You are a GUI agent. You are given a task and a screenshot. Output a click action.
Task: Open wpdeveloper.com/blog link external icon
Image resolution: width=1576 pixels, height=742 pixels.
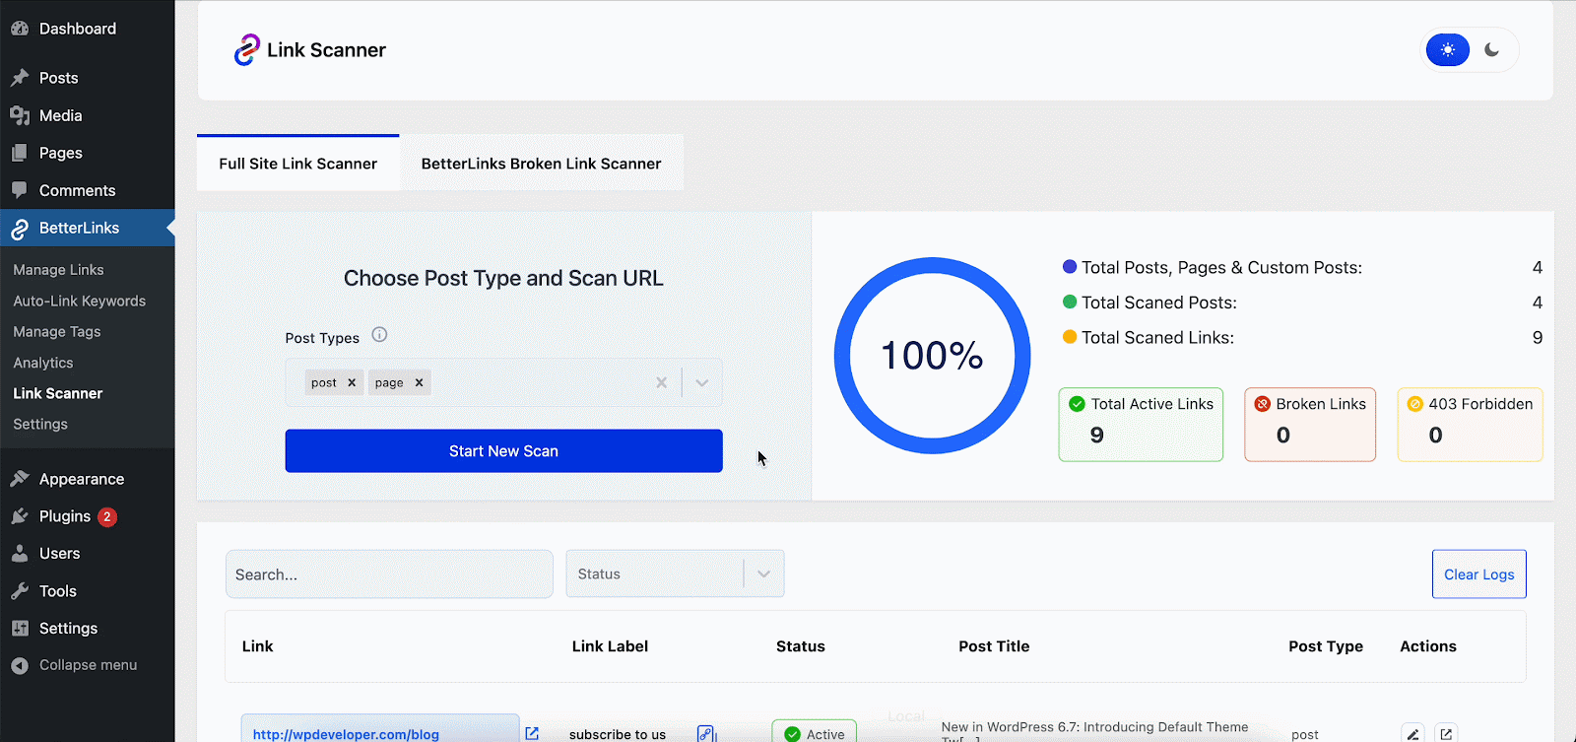532,733
